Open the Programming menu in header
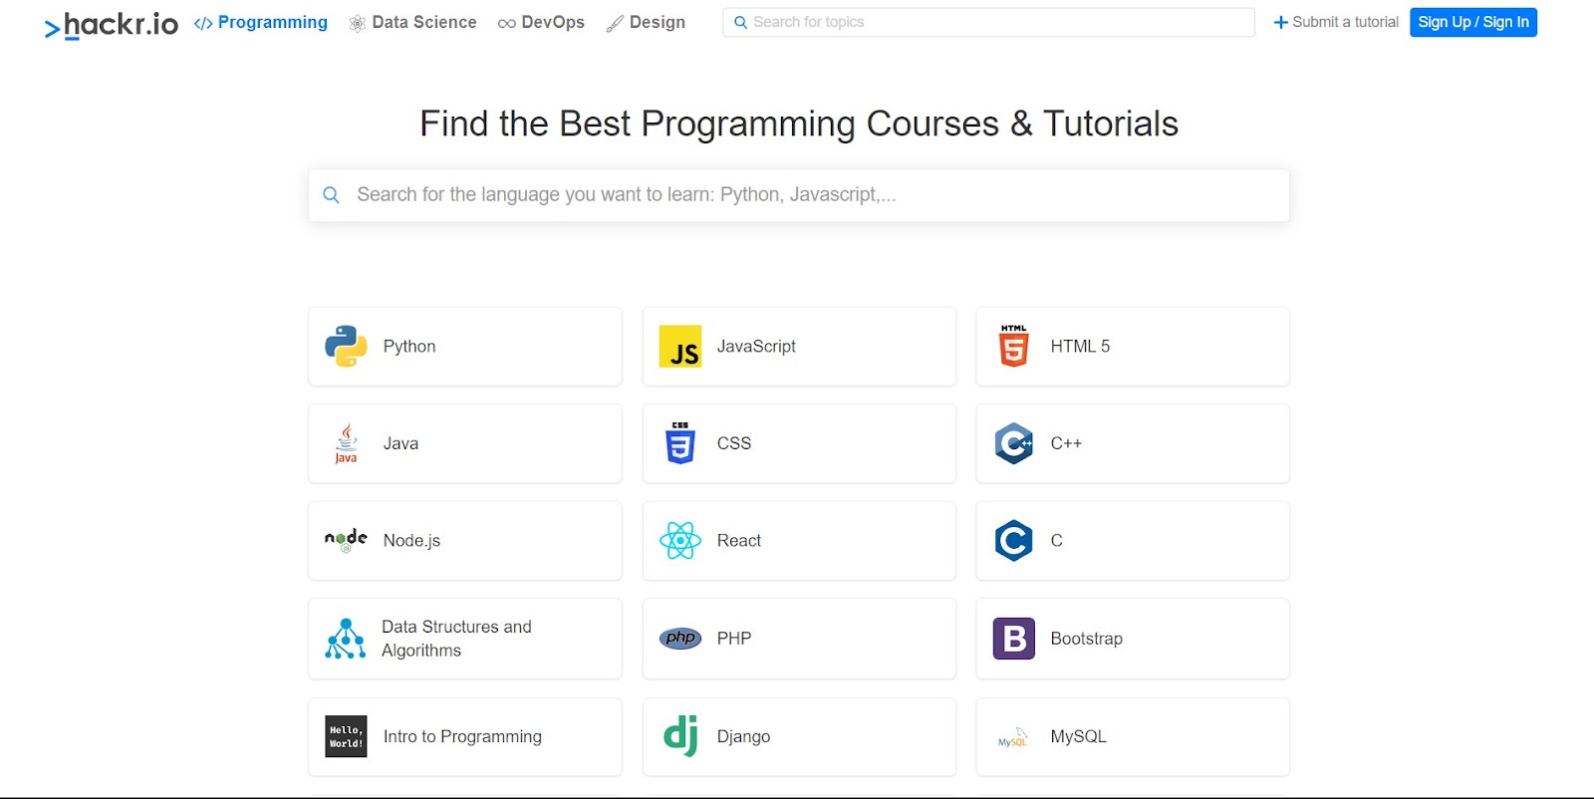The image size is (1594, 799). [x=261, y=22]
